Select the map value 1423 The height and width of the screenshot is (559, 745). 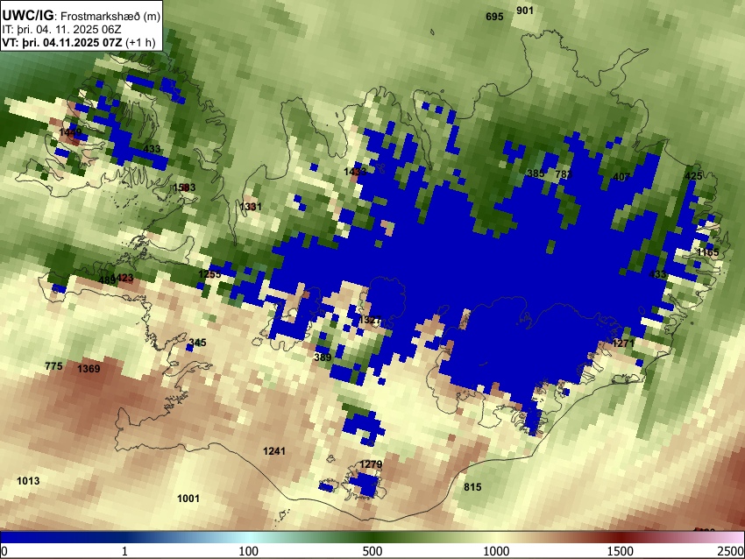pos(124,278)
